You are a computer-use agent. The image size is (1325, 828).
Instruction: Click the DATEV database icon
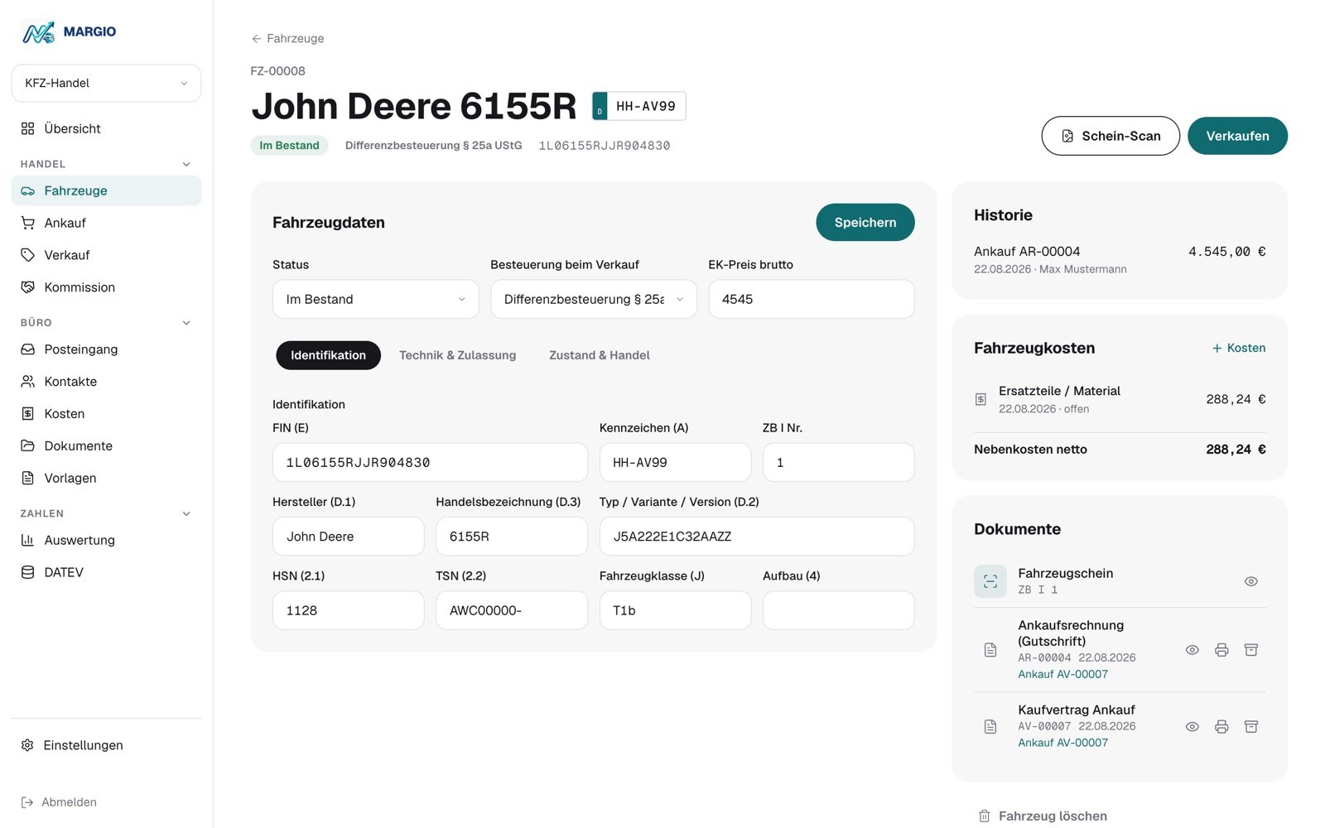(28, 572)
